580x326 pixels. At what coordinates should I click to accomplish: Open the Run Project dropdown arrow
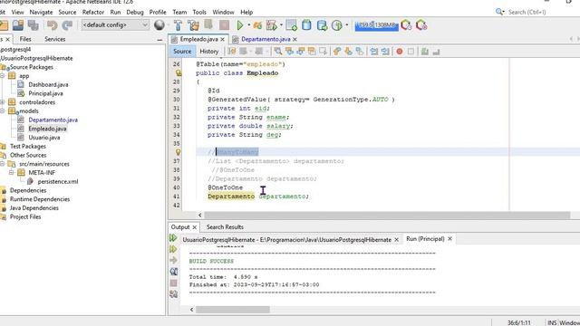[x=248, y=25]
